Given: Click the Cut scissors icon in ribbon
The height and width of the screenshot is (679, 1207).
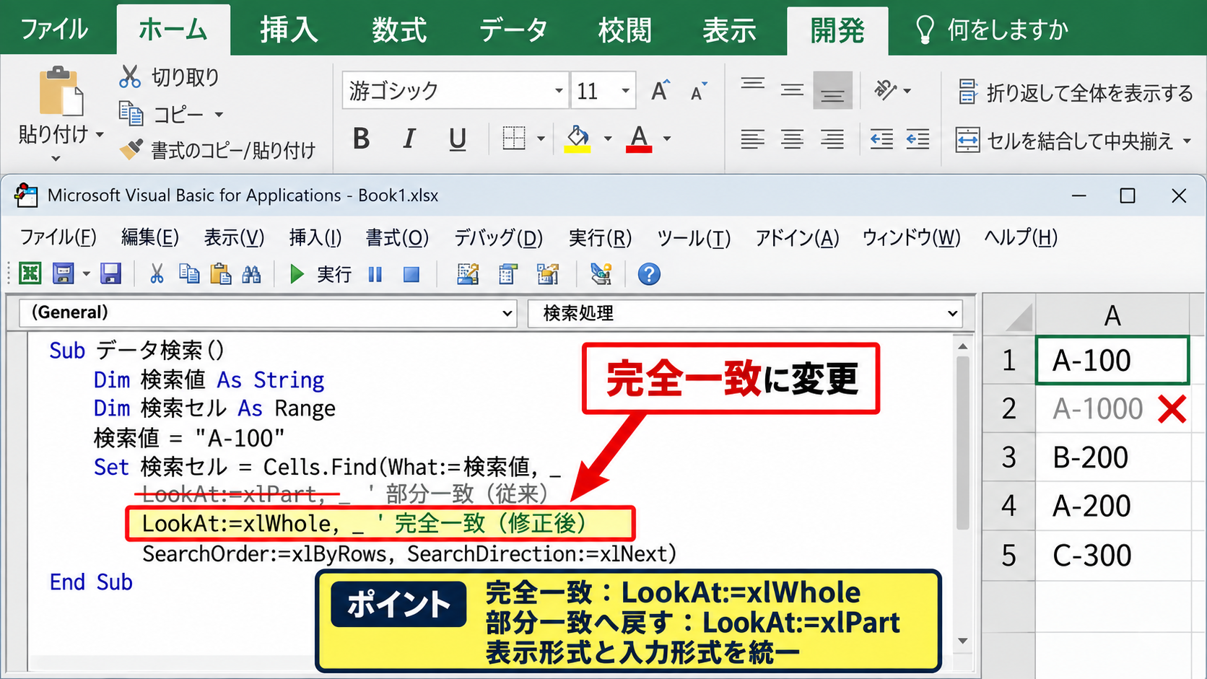Looking at the screenshot, I should tap(130, 76).
